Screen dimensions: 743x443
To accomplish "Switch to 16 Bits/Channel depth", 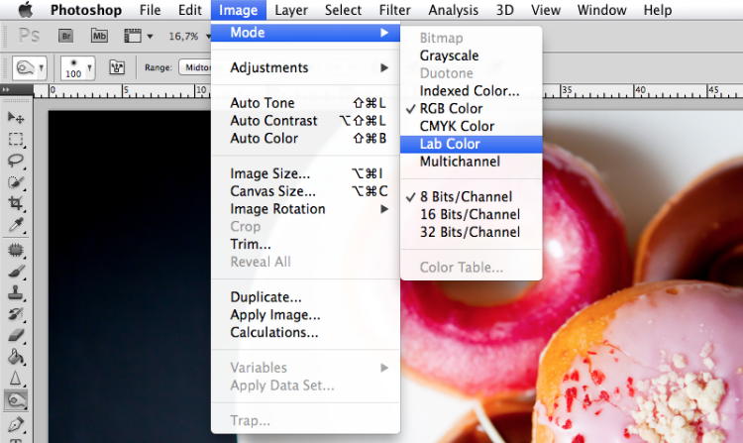I will (x=471, y=214).
